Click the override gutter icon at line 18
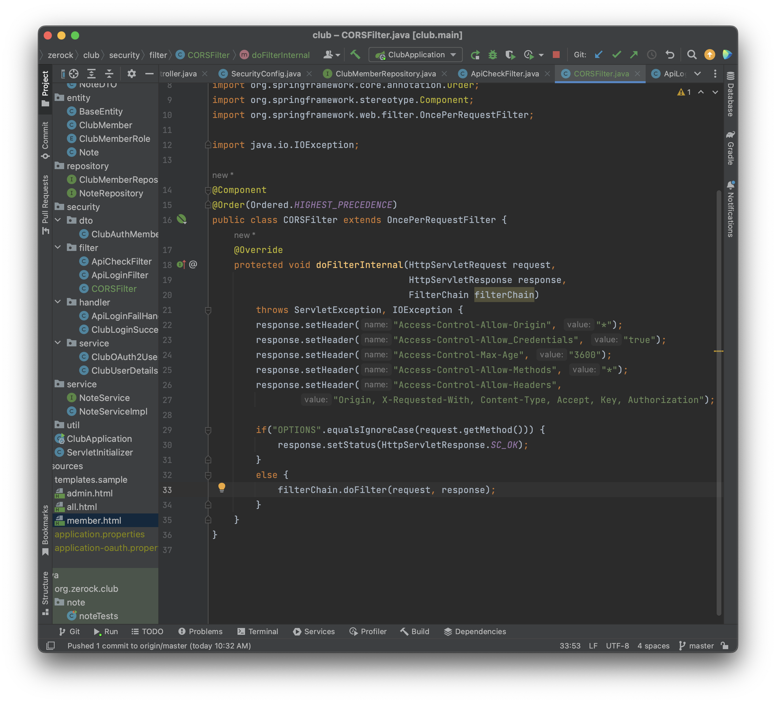This screenshot has width=776, height=703. pyautogui.click(x=181, y=265)
